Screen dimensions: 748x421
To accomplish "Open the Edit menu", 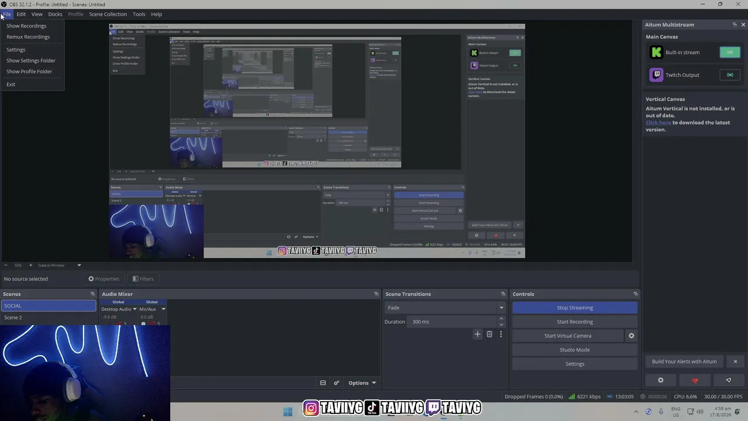I will click(x=21, y=14).
